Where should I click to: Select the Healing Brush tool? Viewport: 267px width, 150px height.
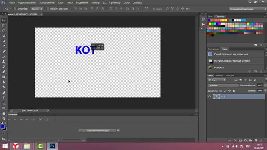pos(4,52)
